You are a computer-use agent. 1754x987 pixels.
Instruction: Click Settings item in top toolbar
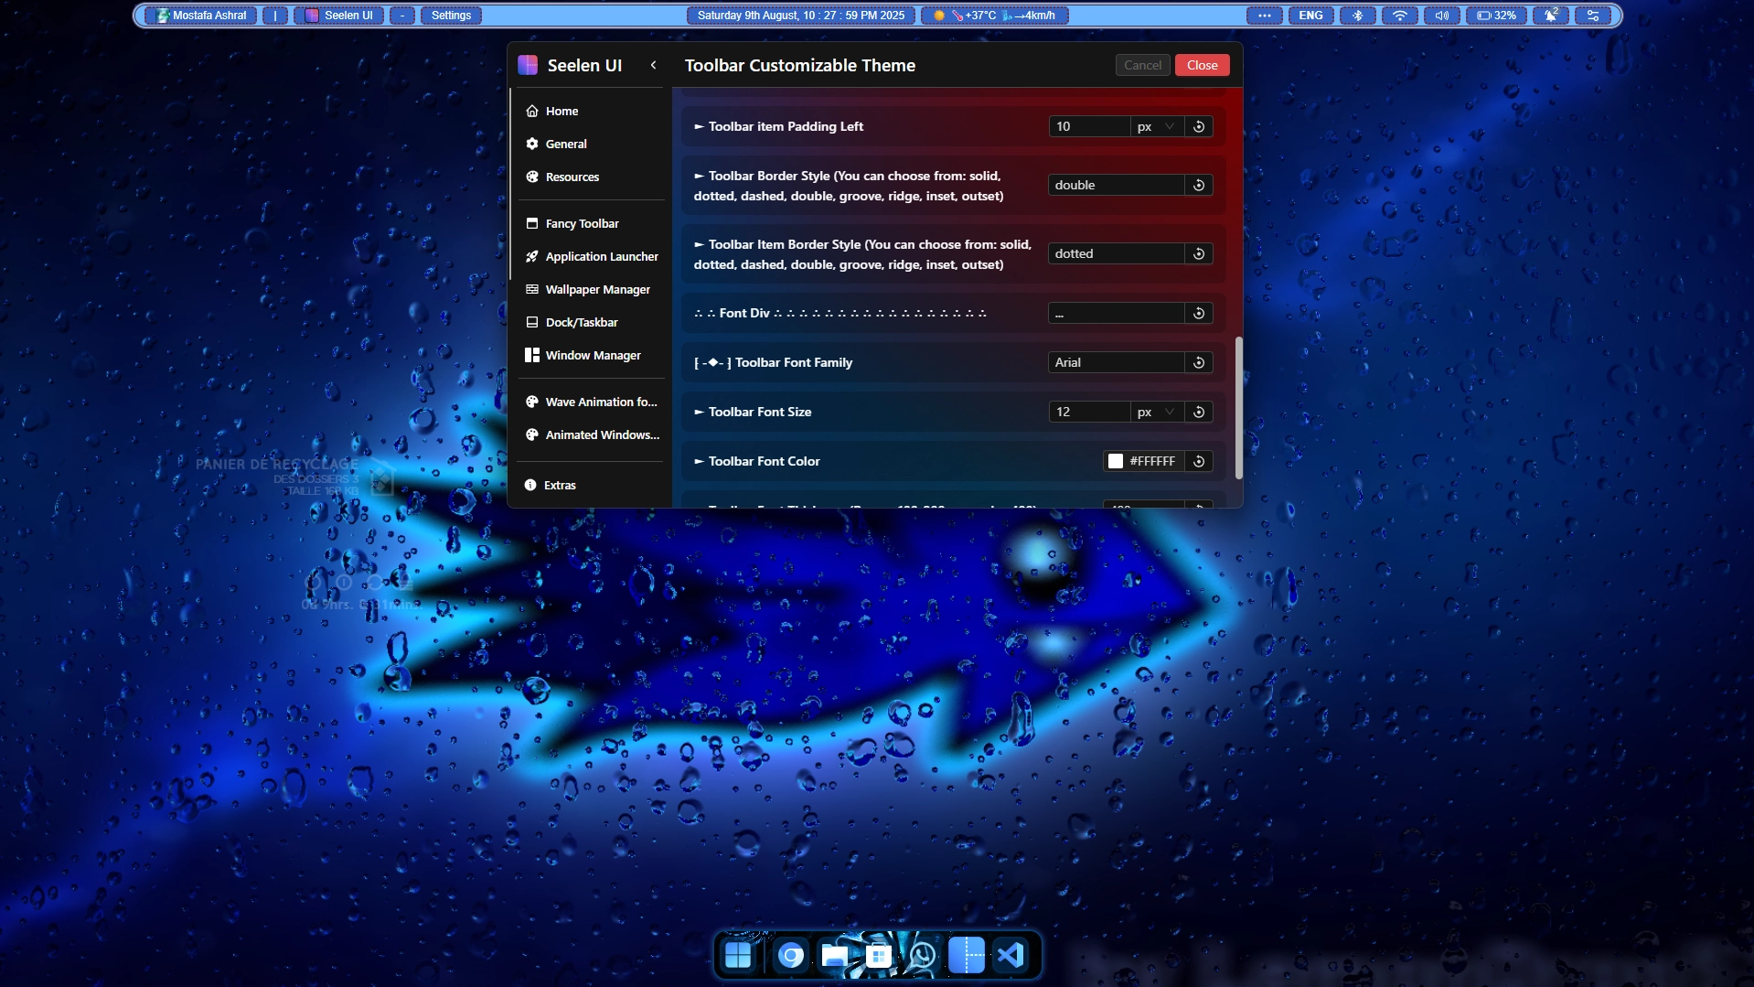(451, 16)
